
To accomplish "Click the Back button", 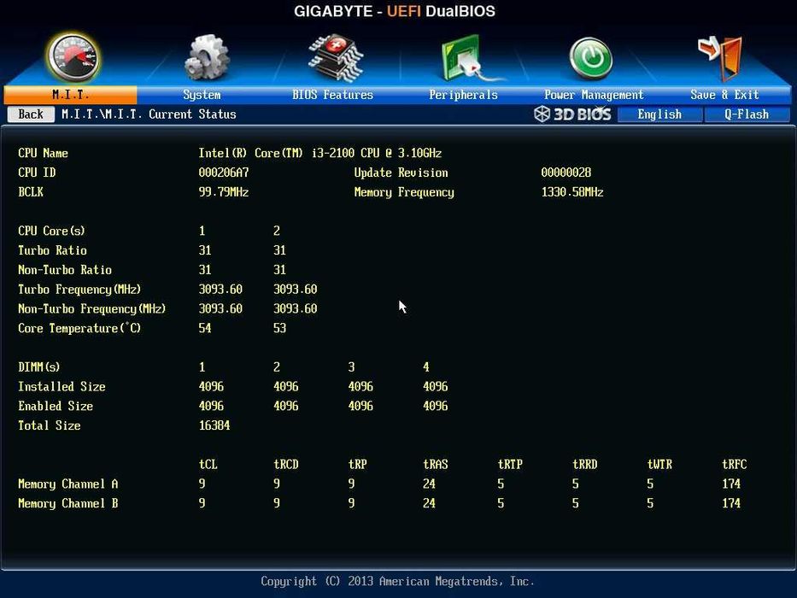I will point(31,114).
